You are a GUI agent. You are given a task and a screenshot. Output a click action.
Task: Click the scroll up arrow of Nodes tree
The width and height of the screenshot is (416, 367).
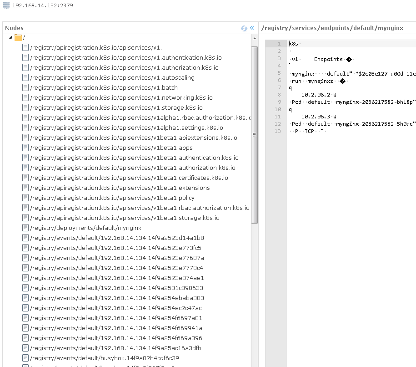point(255,38)
